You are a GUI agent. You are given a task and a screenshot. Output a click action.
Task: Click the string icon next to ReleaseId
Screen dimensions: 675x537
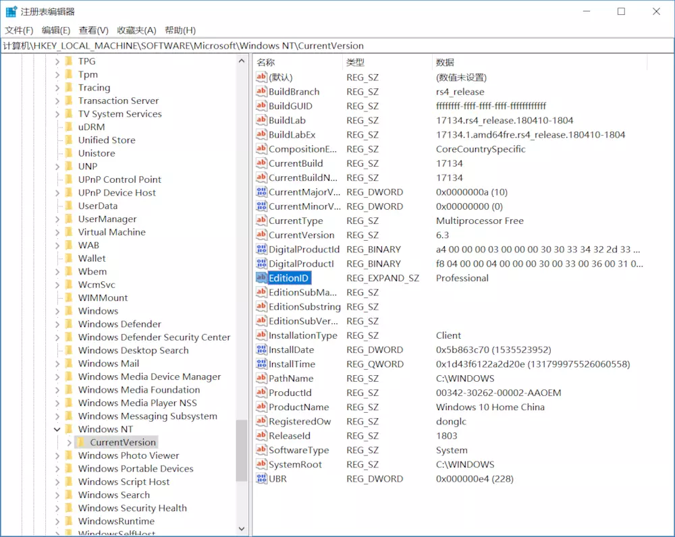coord(261,435)
